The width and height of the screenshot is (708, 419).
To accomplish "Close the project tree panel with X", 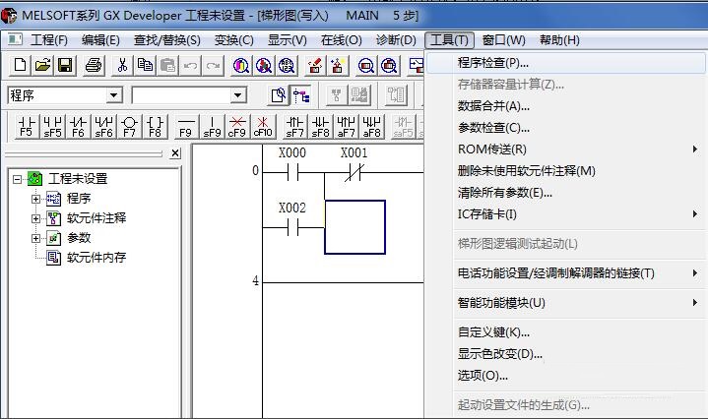I will [175, 153].
